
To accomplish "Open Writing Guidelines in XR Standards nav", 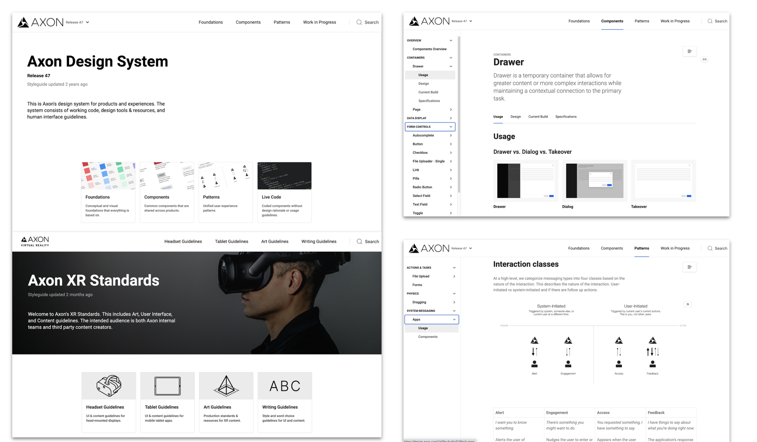I will pos(319,241).
